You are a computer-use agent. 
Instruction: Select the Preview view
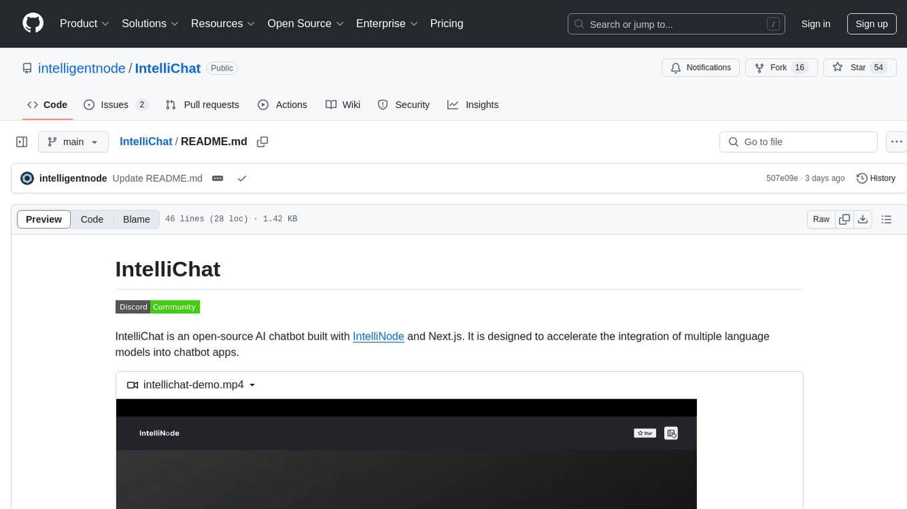tap(44, 219)
